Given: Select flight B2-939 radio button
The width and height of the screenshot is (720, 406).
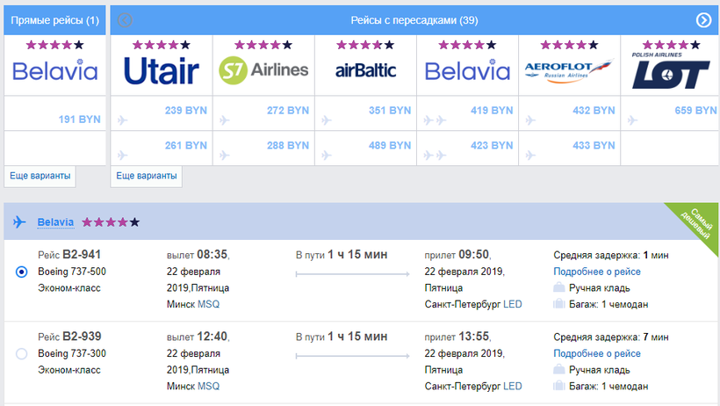Looking at the screenshot, I should [x=22, y=354].
